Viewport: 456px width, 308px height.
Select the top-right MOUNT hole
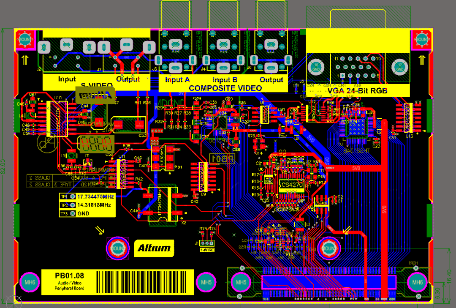tap(421, 39)
